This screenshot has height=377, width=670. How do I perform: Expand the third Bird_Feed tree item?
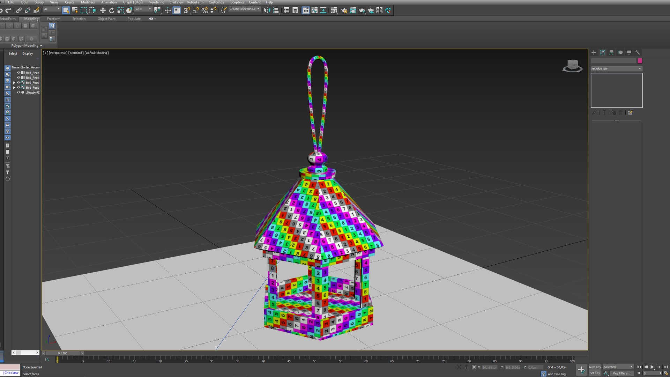coord(14,83)
